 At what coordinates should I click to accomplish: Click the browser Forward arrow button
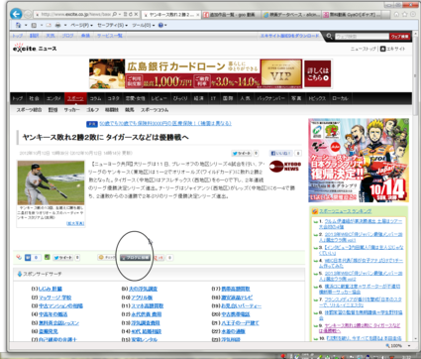28,14
